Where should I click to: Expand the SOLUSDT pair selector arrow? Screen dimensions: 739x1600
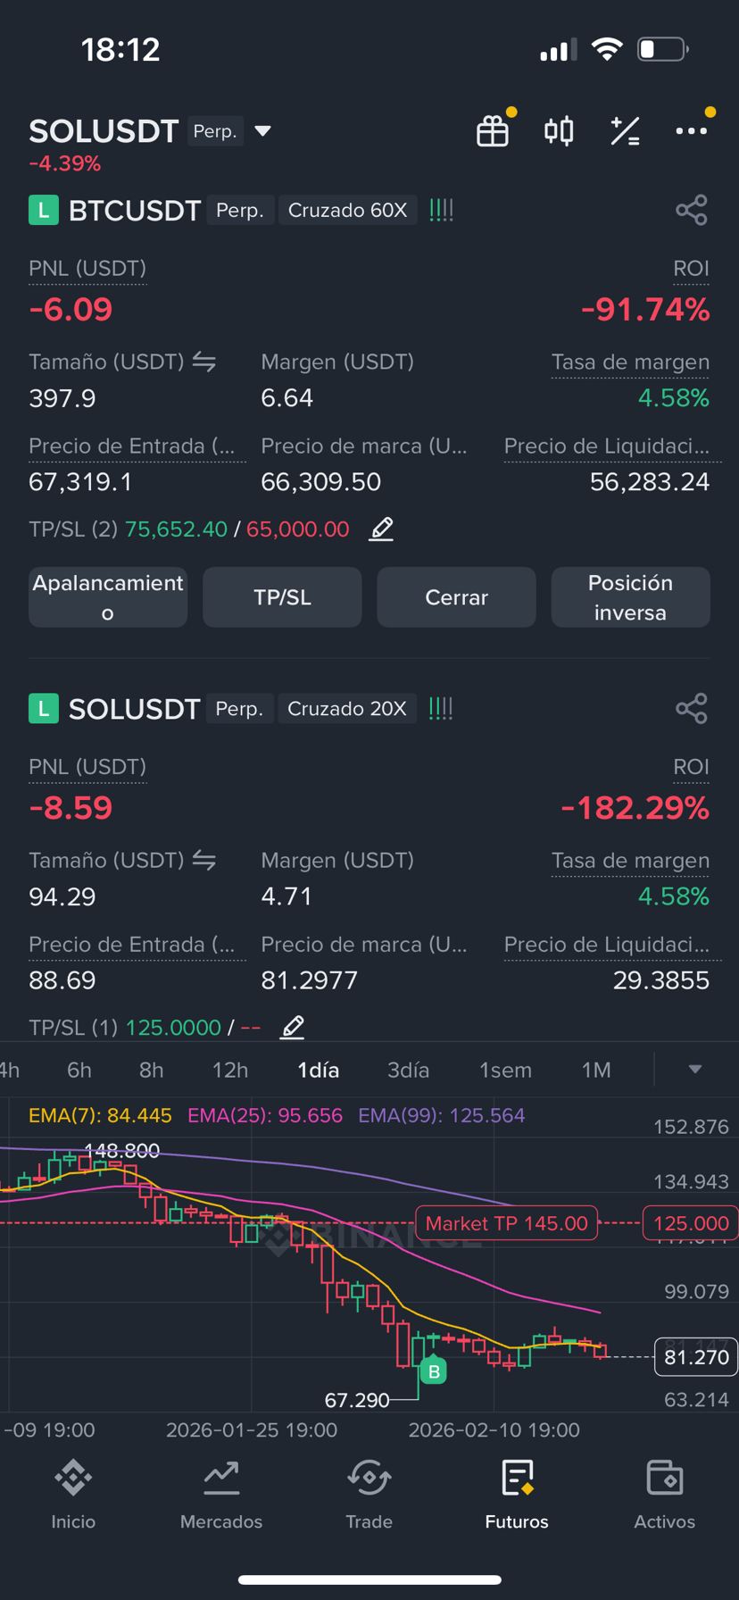click(262, 131)
